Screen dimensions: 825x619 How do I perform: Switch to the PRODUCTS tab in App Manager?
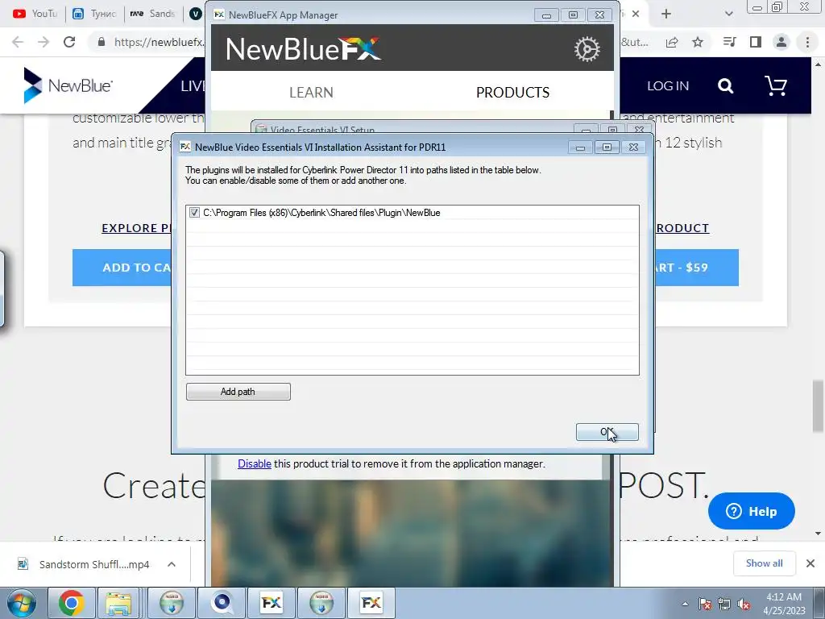tap(512, 93)
